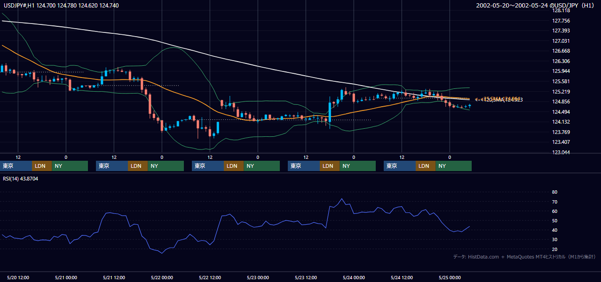The image size is (601, 282).
Task: Jump to the 5/22 00:00 date label
Action: coord(162,277)
